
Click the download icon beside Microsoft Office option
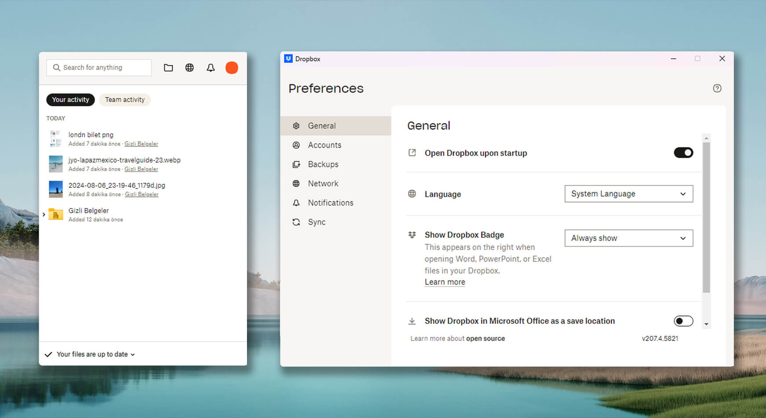pyautogui.click(x=412, y=321)
